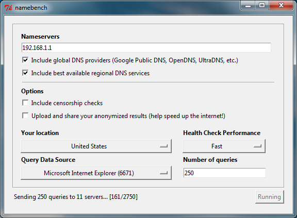Image resolution: width=297 pixels, height=218 pixels.
Task: Uncheck Include best available regional DNS services
Action: coord(25,73)
